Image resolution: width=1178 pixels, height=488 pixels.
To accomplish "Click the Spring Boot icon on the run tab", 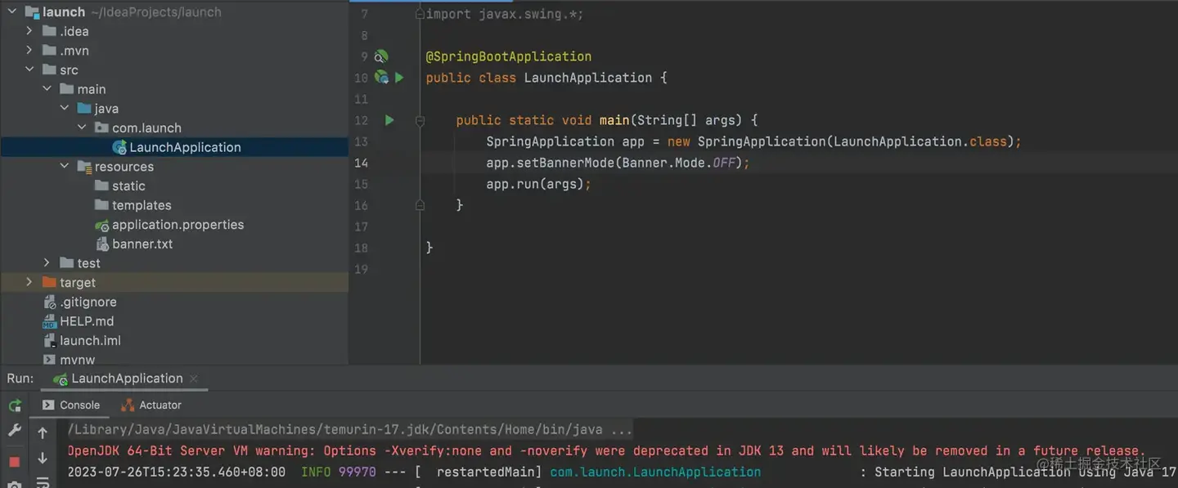I will (x=58, y=378).
